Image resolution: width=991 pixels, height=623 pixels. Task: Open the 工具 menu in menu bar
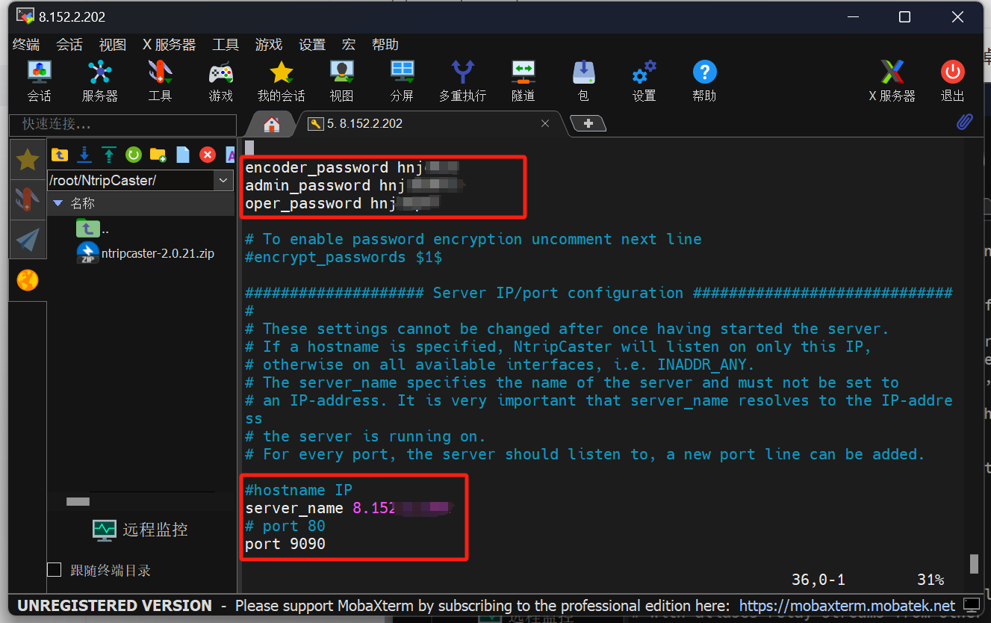(226, 45)
